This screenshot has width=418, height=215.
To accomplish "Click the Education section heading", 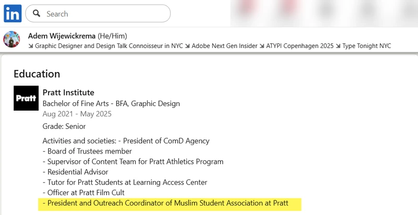I will tap(37, 74).
